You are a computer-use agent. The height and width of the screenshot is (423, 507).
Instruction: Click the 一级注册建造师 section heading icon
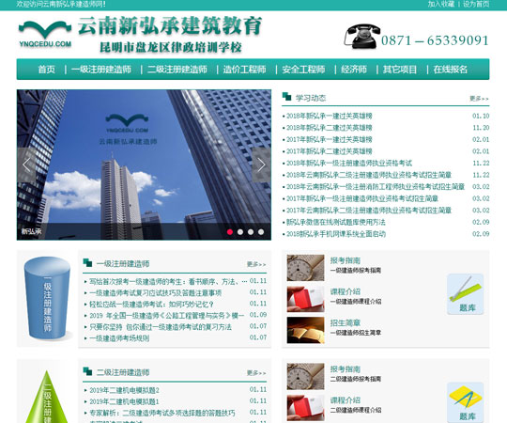87,262
